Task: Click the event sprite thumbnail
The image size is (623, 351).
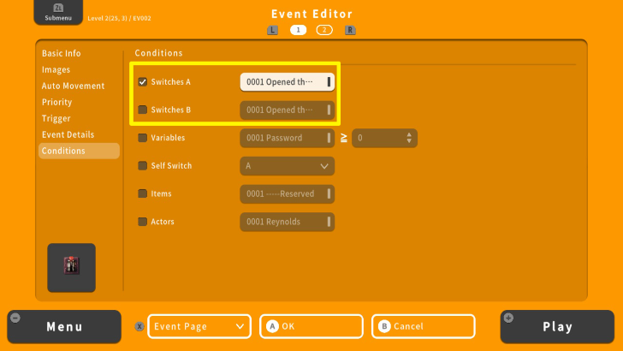Action: tap(72, 267)
